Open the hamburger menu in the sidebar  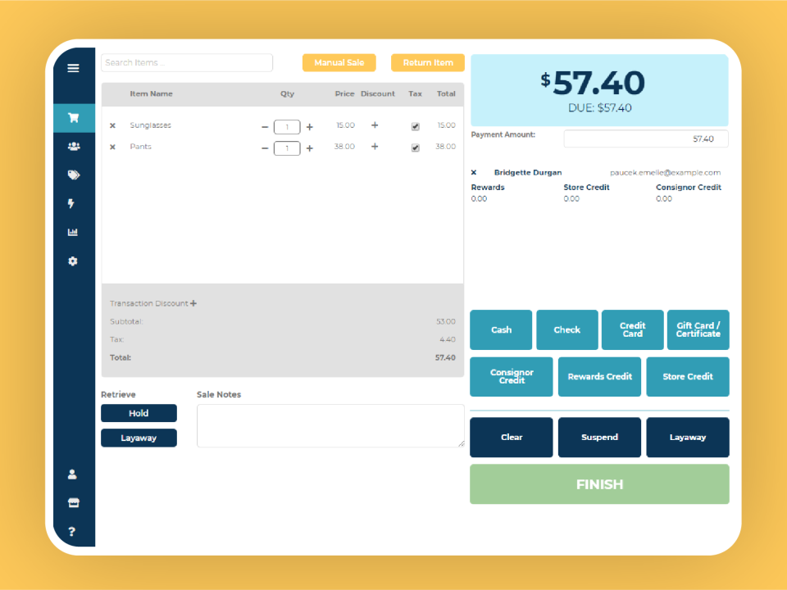pos(73,68)
